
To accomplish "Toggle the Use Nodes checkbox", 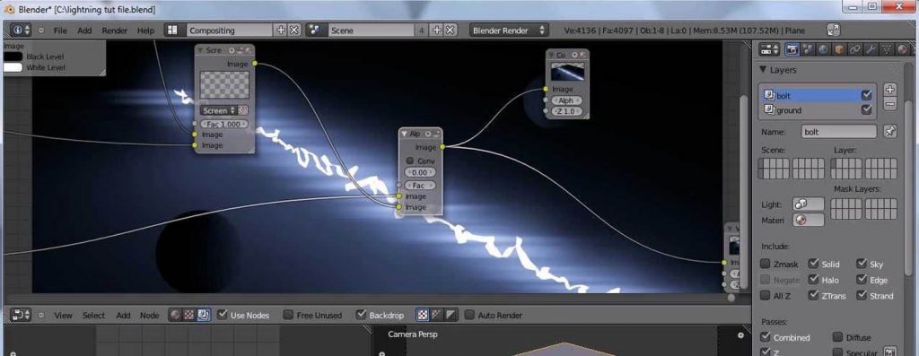I will click(223, 315).
